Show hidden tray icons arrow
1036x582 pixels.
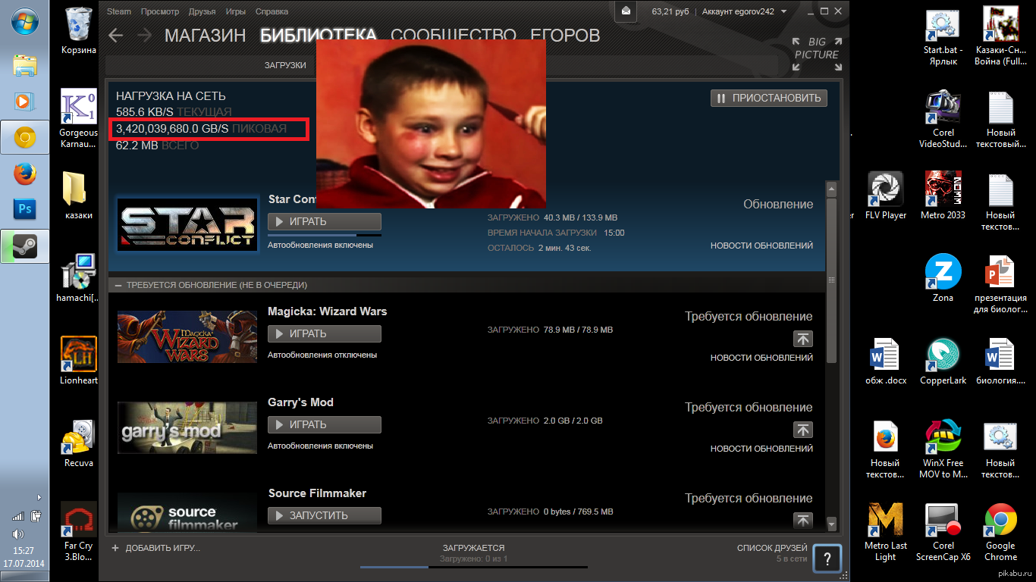click(x=39, y=498)
